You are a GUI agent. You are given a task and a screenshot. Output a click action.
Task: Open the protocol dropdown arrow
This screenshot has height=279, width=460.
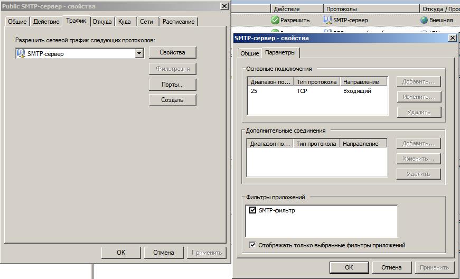(x=139, y=53)
